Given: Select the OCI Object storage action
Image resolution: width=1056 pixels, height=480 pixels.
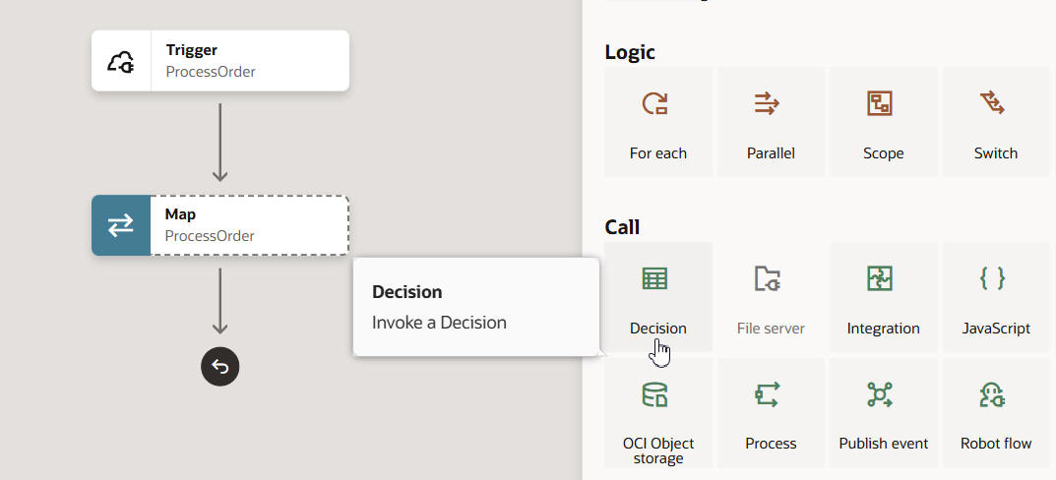Looking at the screenshot, I should click(x=657, y=413).
